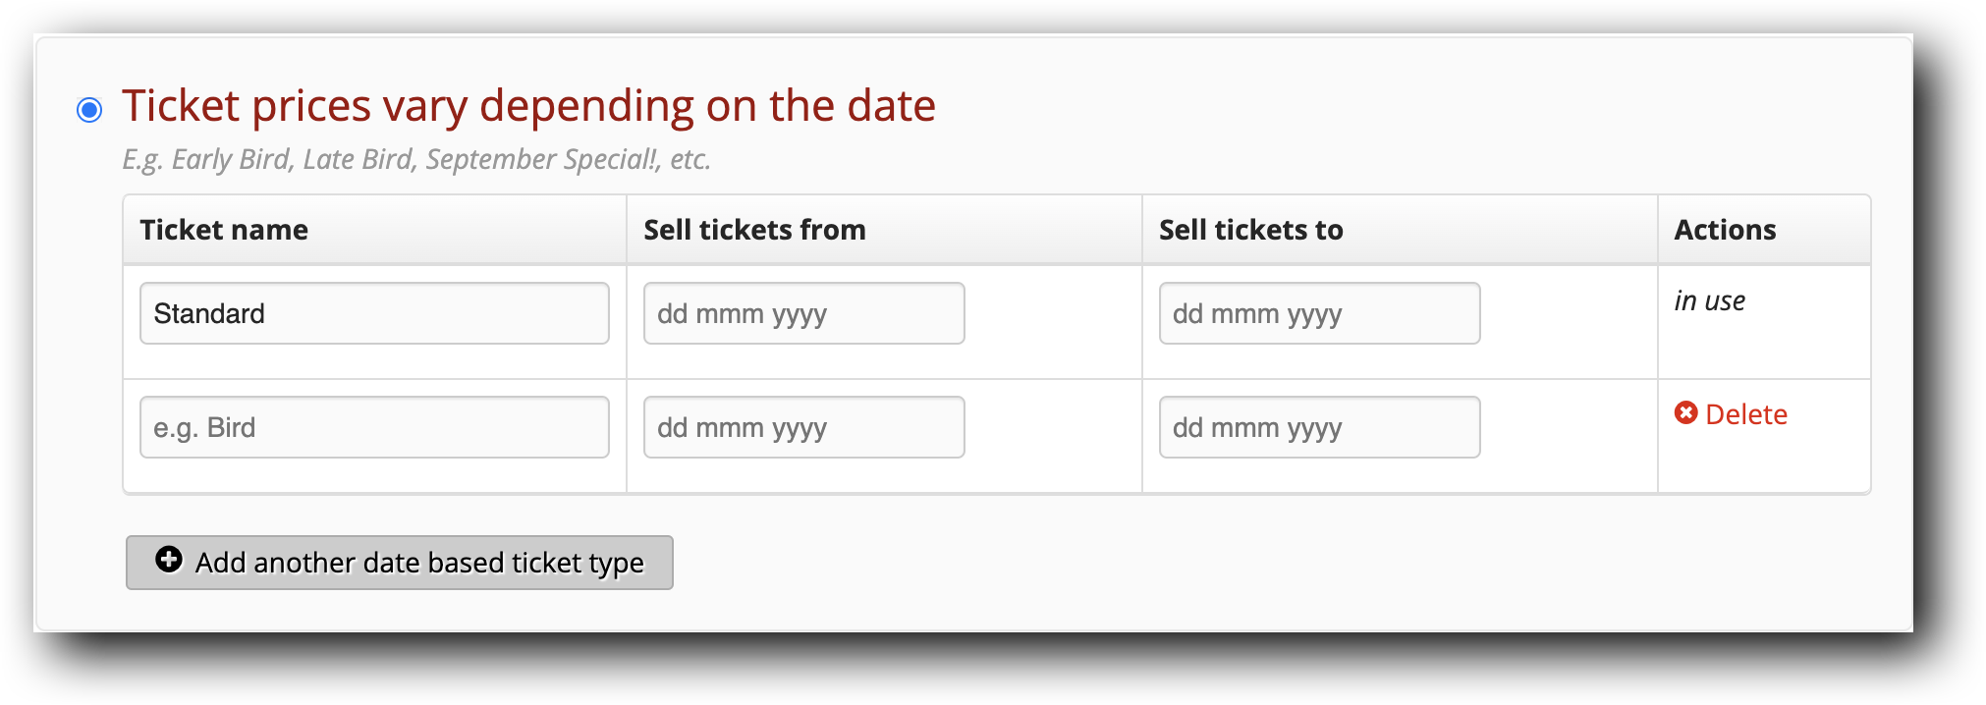Click the 'E.g. Early Bird, Late Bird' subtitle text
The width and height of the screenshot is (1986, 705).
point(417,158)
